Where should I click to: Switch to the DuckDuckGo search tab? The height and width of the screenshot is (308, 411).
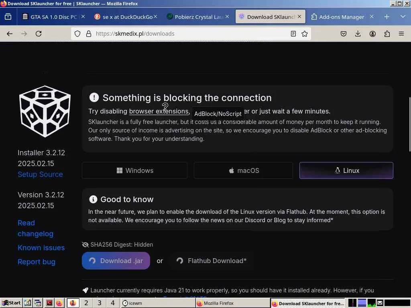pyautogui.click(x=126, y=17)
